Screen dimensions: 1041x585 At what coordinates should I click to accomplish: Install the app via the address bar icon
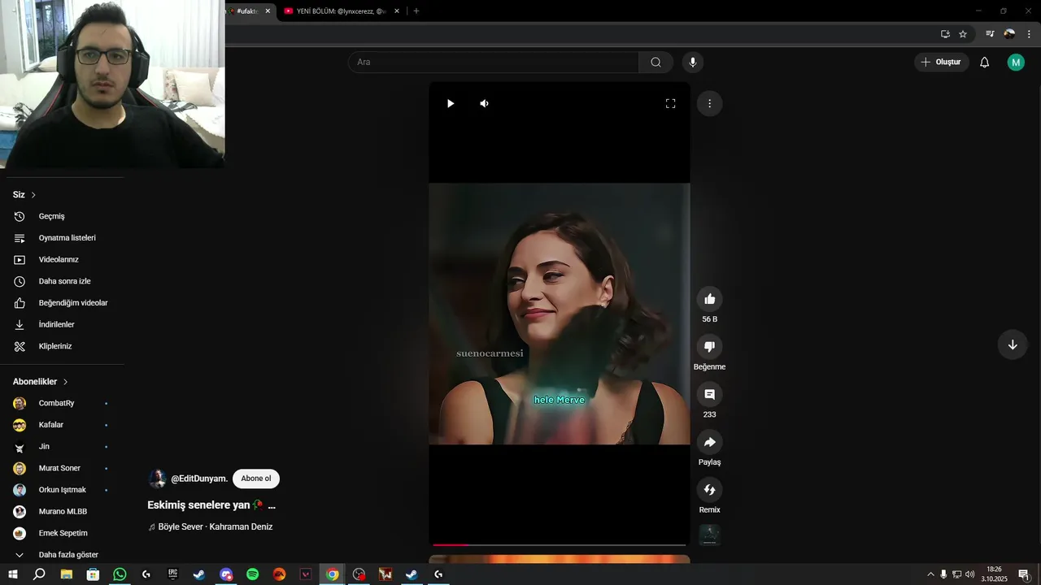click(945, 34)
